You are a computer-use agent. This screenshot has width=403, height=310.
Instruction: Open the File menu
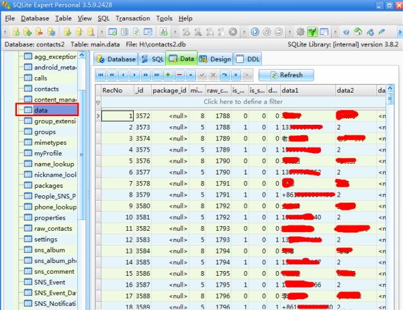pyautogui.click(x=10, y=19)
